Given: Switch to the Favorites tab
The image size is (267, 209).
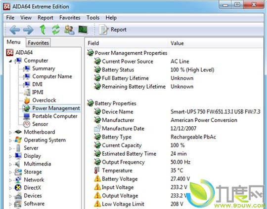Looking at the screenshot, I should (x=38, y=42).
